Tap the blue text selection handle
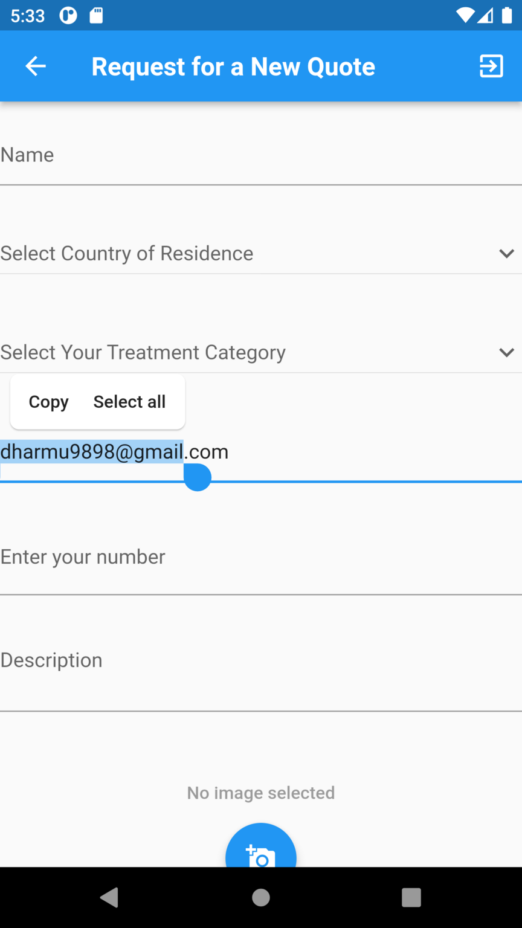 point(198,478)
